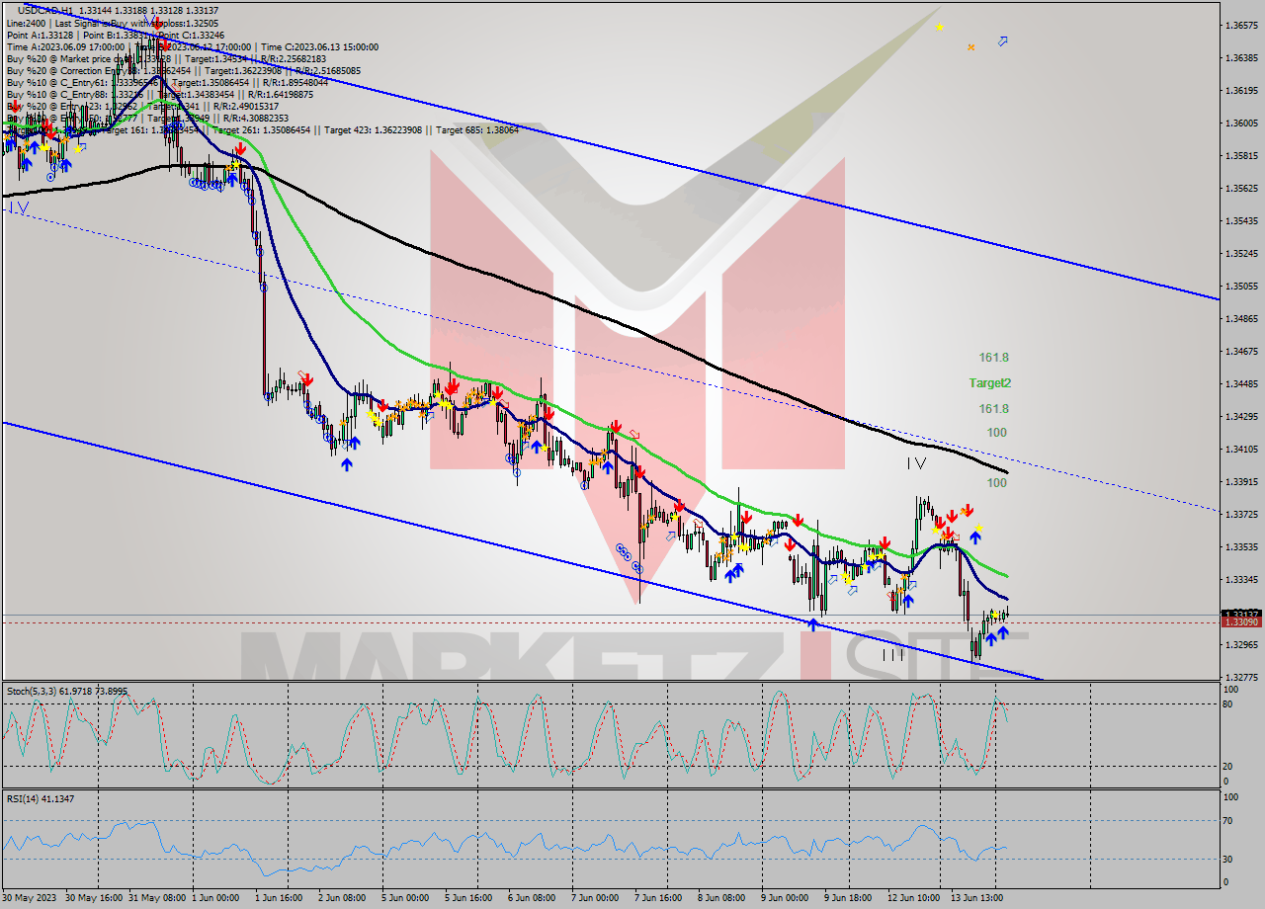Click the 1.36195 price axis label

tap(1240, 90)
